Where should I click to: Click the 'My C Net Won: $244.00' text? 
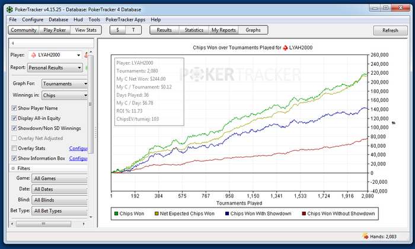pyautogui.click(x=141, y=79)
